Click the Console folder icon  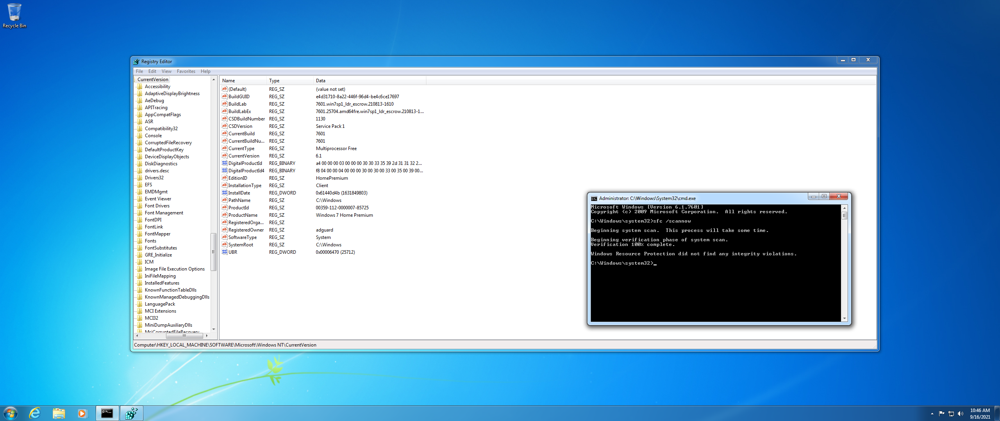(140, 136)
